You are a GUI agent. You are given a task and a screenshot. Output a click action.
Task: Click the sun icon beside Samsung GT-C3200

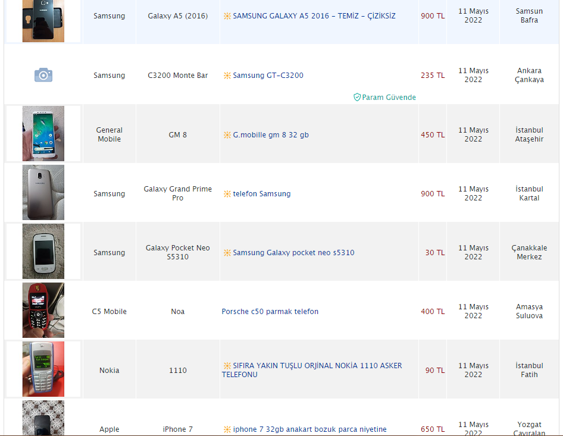(227, 76)
